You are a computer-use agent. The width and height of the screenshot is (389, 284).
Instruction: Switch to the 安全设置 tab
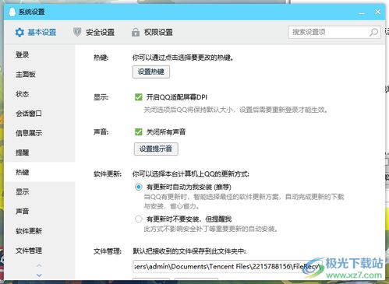pyautogui.click(x=94, y=33)
